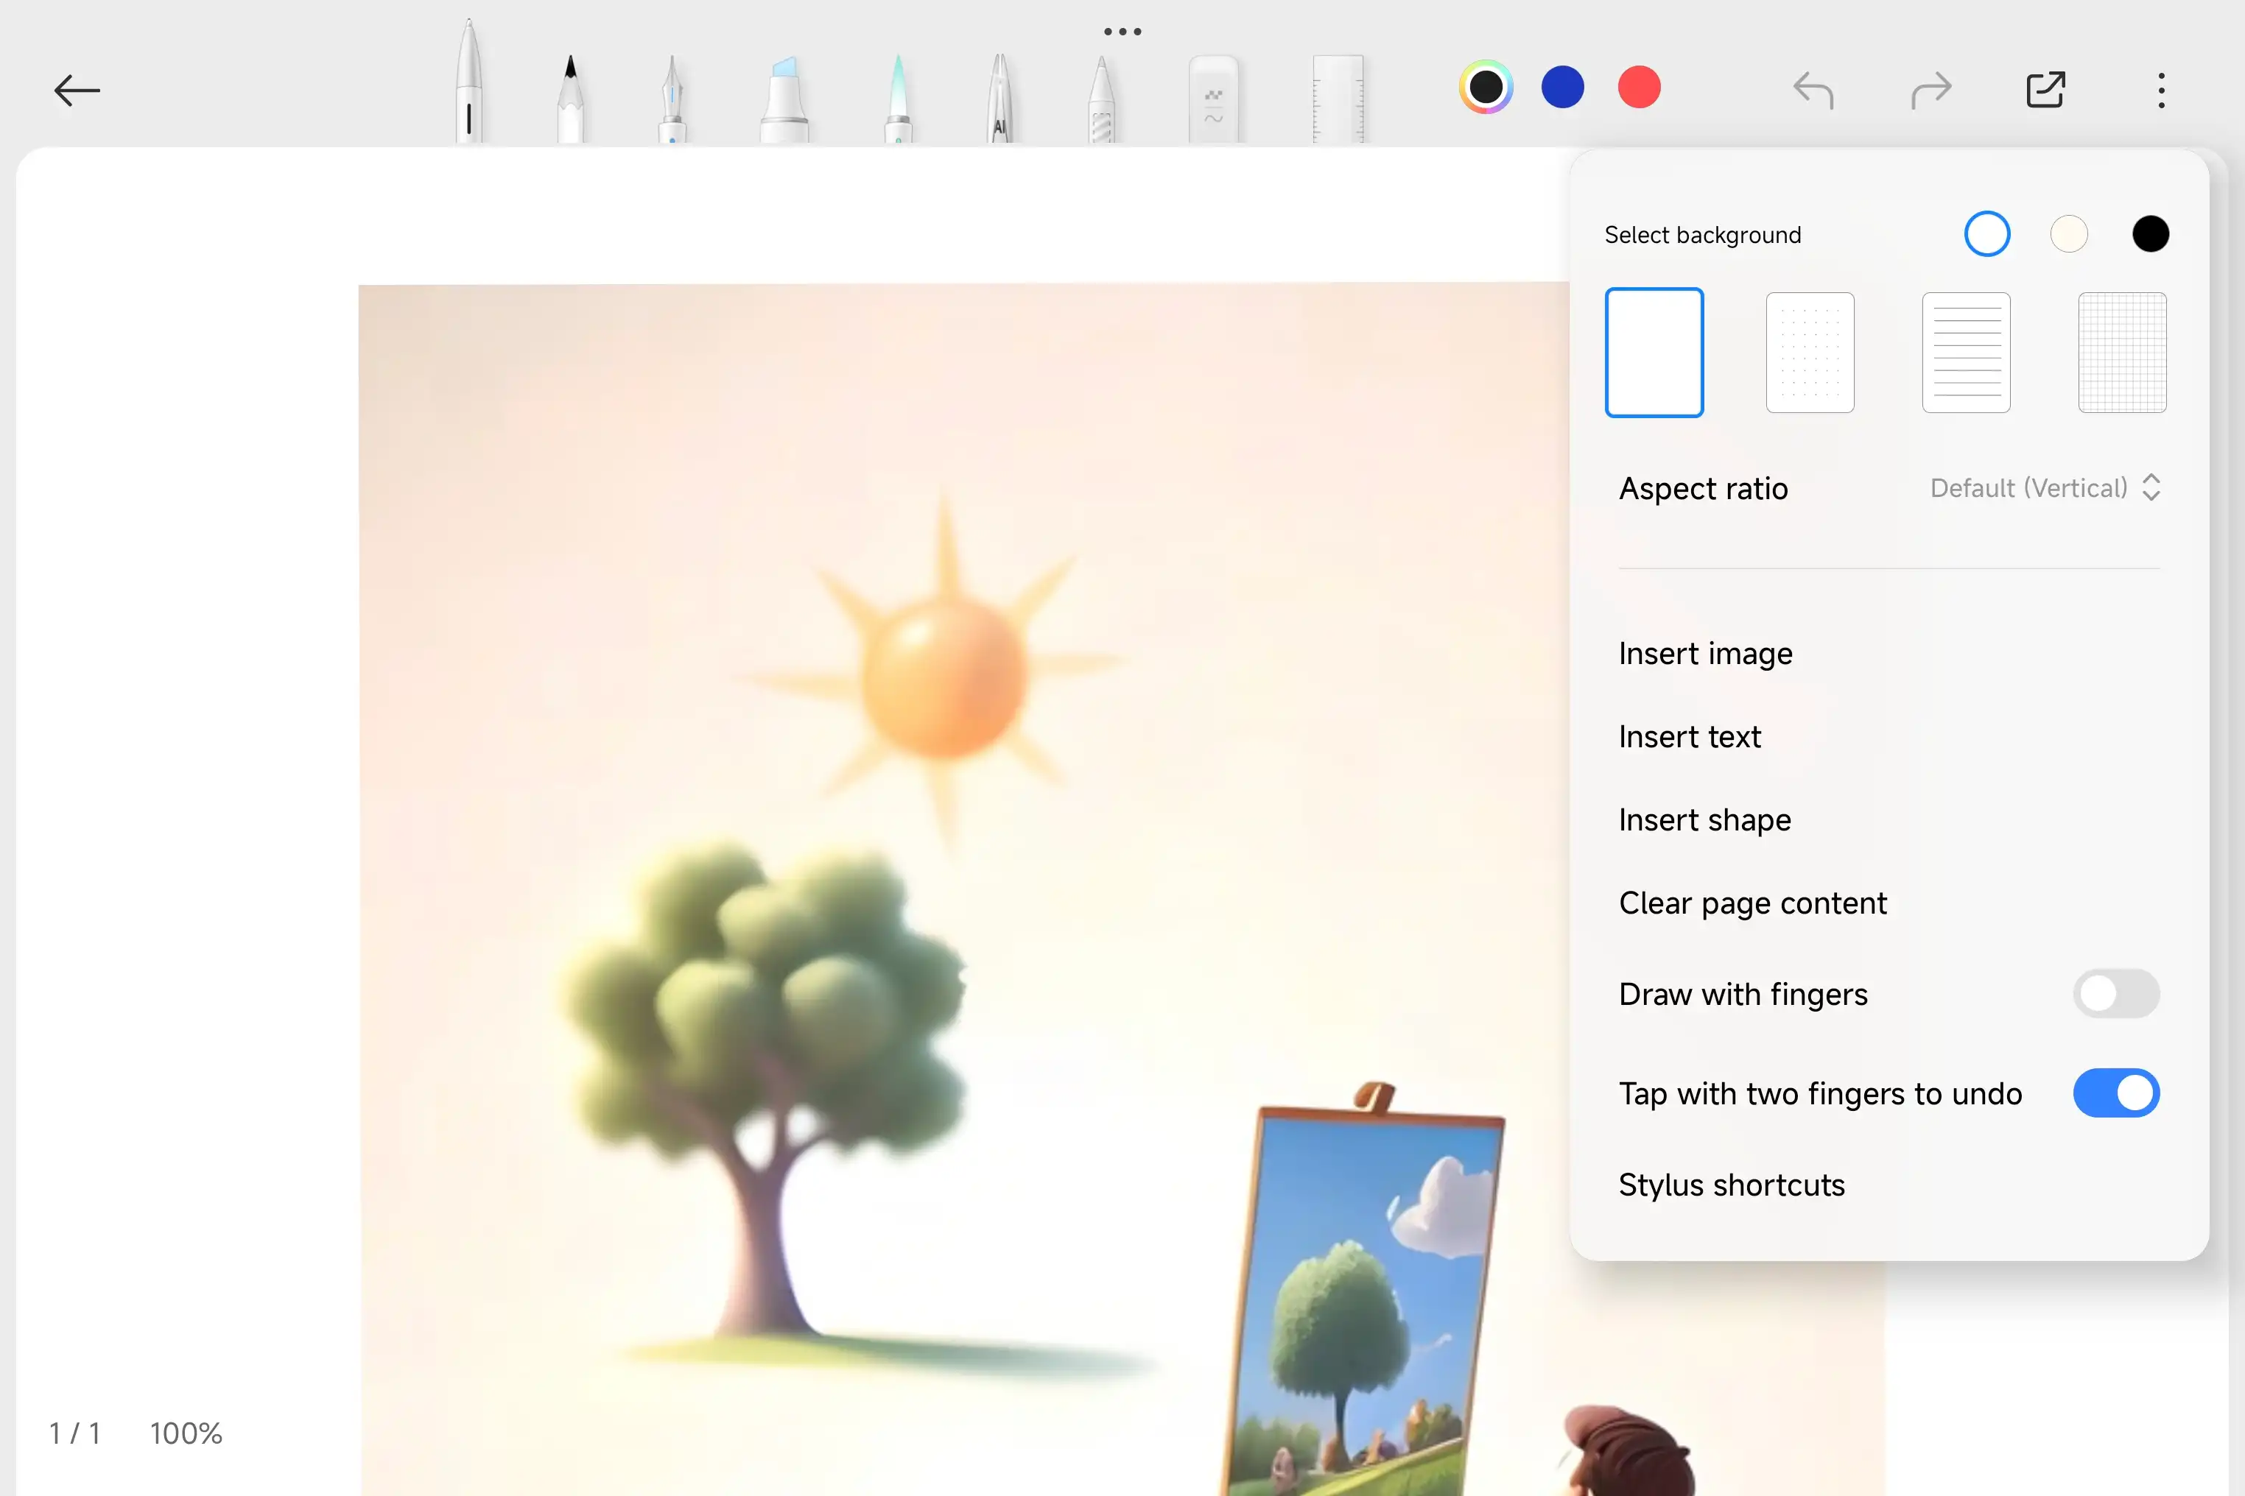The image size is (2245, 1496).
Task: Select the fountain pen tool
Action: tap(672, 99)
